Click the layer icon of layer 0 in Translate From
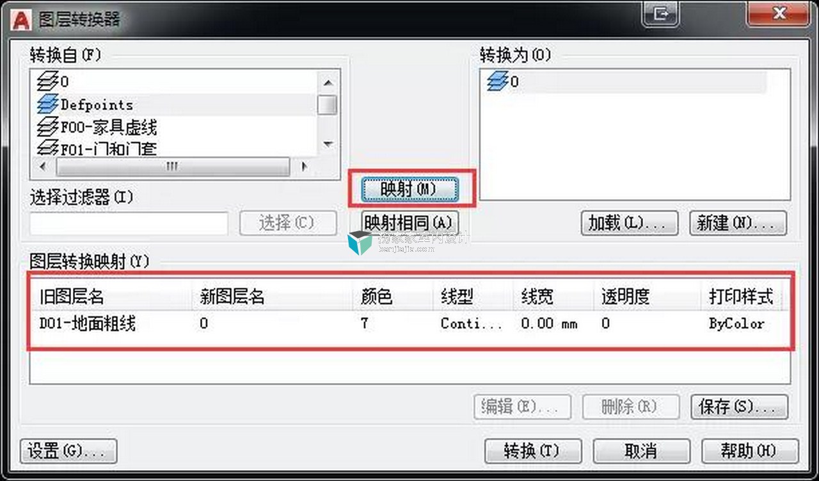This screenshot has height=481, width=819. tap(49, 82)
